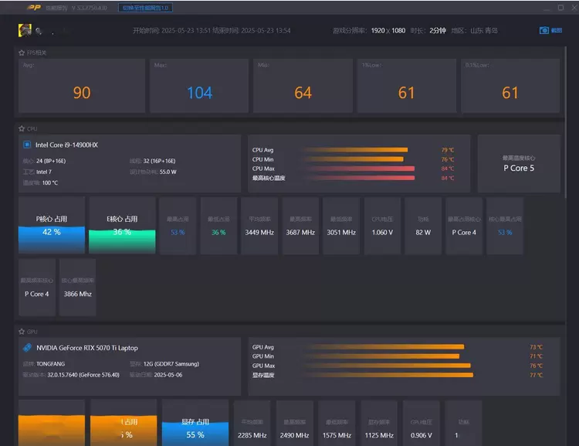Click the E-core usage 36% tile
This screenshot has height=446, width=579.
coord(122,225)
